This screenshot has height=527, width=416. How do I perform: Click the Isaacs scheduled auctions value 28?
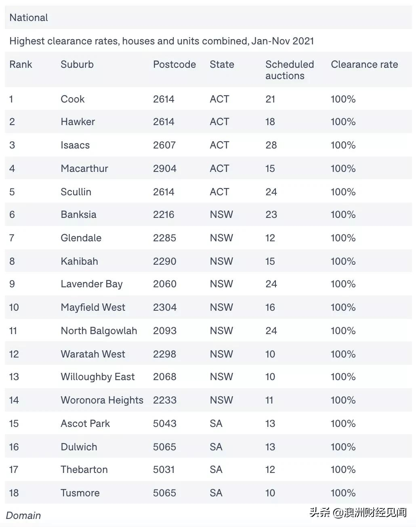coord(271,145)
